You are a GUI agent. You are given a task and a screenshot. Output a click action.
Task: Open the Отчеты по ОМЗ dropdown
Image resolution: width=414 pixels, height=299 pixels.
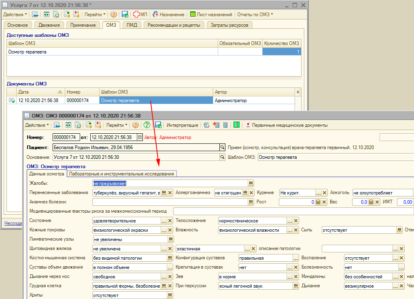click(255, 14)
